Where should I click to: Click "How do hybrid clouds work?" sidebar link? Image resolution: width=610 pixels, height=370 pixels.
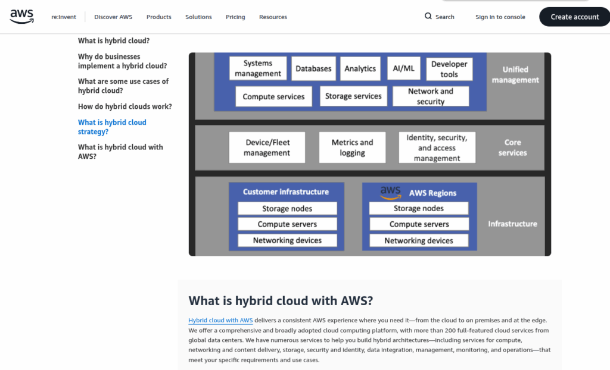pos(125,106)
